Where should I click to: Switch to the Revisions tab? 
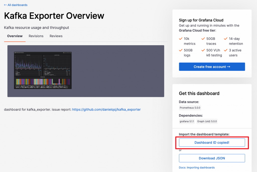click(36, 36)
